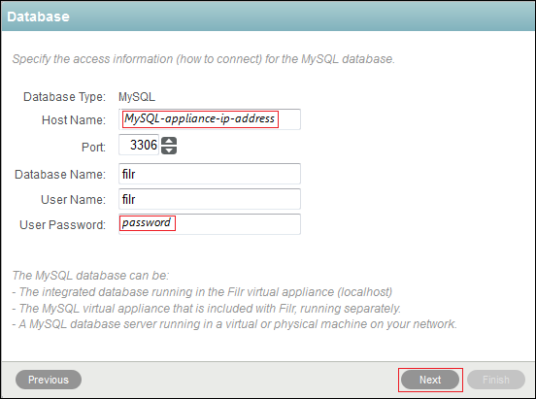
Task: Click inside the Port 3306 field
Action: tap(139, 145)
